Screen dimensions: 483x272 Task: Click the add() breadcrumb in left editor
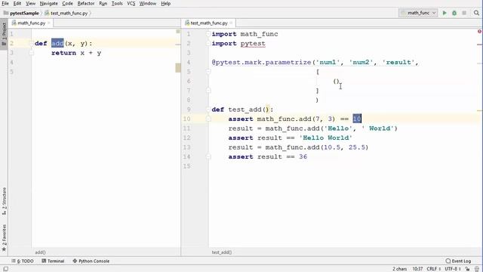coord(40,252)
